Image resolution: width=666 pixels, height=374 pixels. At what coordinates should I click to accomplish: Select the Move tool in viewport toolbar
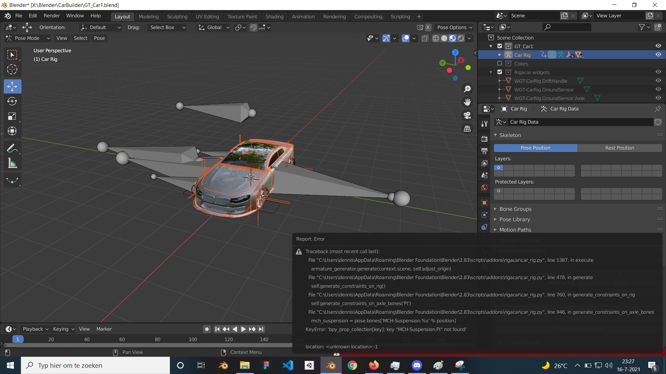point(12,86)
